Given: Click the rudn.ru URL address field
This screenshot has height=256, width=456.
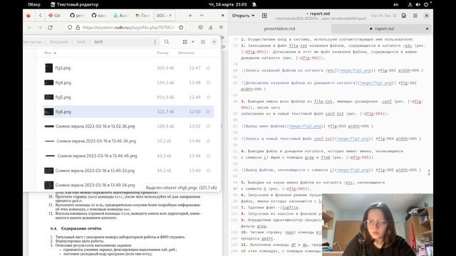Looking at the screenshot, I should tap(128, 27).
